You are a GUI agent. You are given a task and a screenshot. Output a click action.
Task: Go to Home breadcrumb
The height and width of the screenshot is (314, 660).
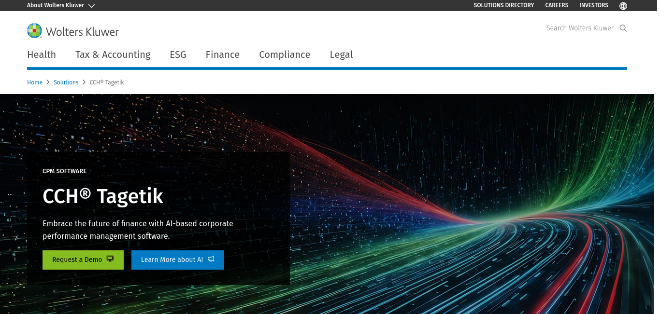pos(35,82)
